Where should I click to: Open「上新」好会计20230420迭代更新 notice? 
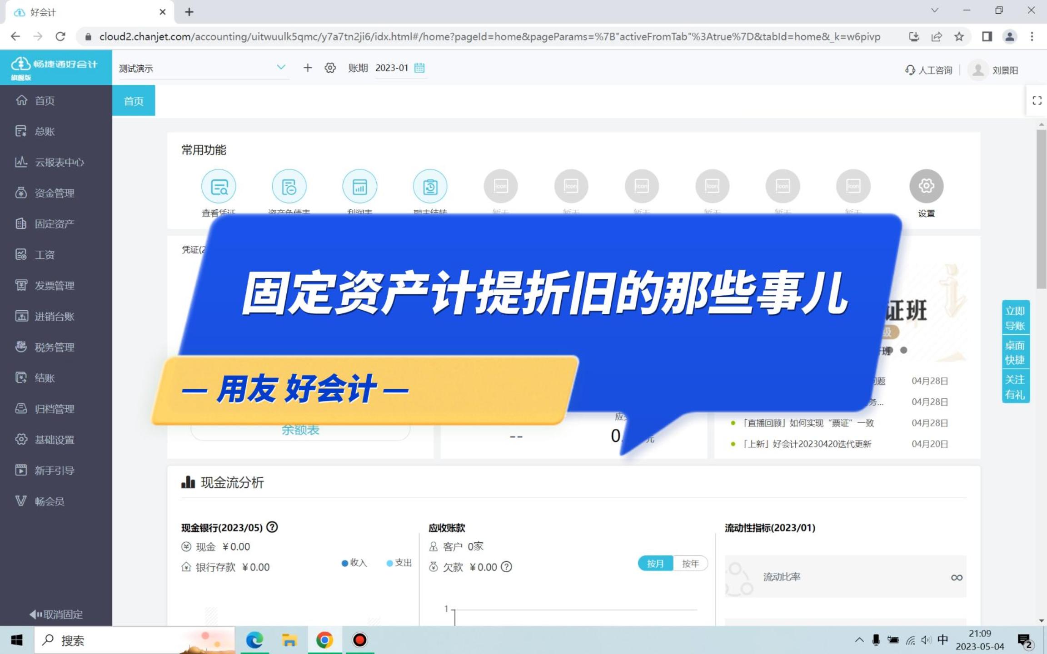pyautogui.click(x=806, y=444)
